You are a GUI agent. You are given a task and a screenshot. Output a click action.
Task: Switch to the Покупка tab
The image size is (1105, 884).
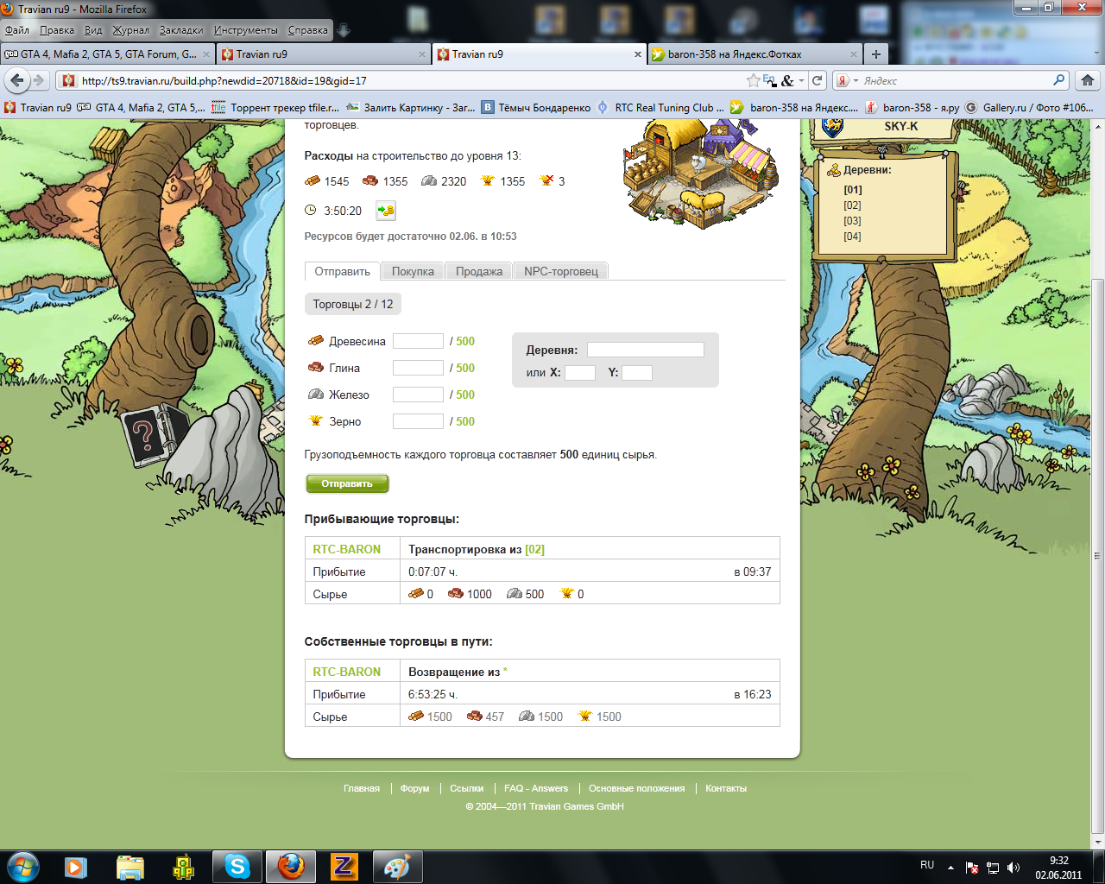413,271
